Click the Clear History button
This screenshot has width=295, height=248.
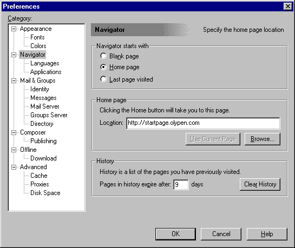260,184
